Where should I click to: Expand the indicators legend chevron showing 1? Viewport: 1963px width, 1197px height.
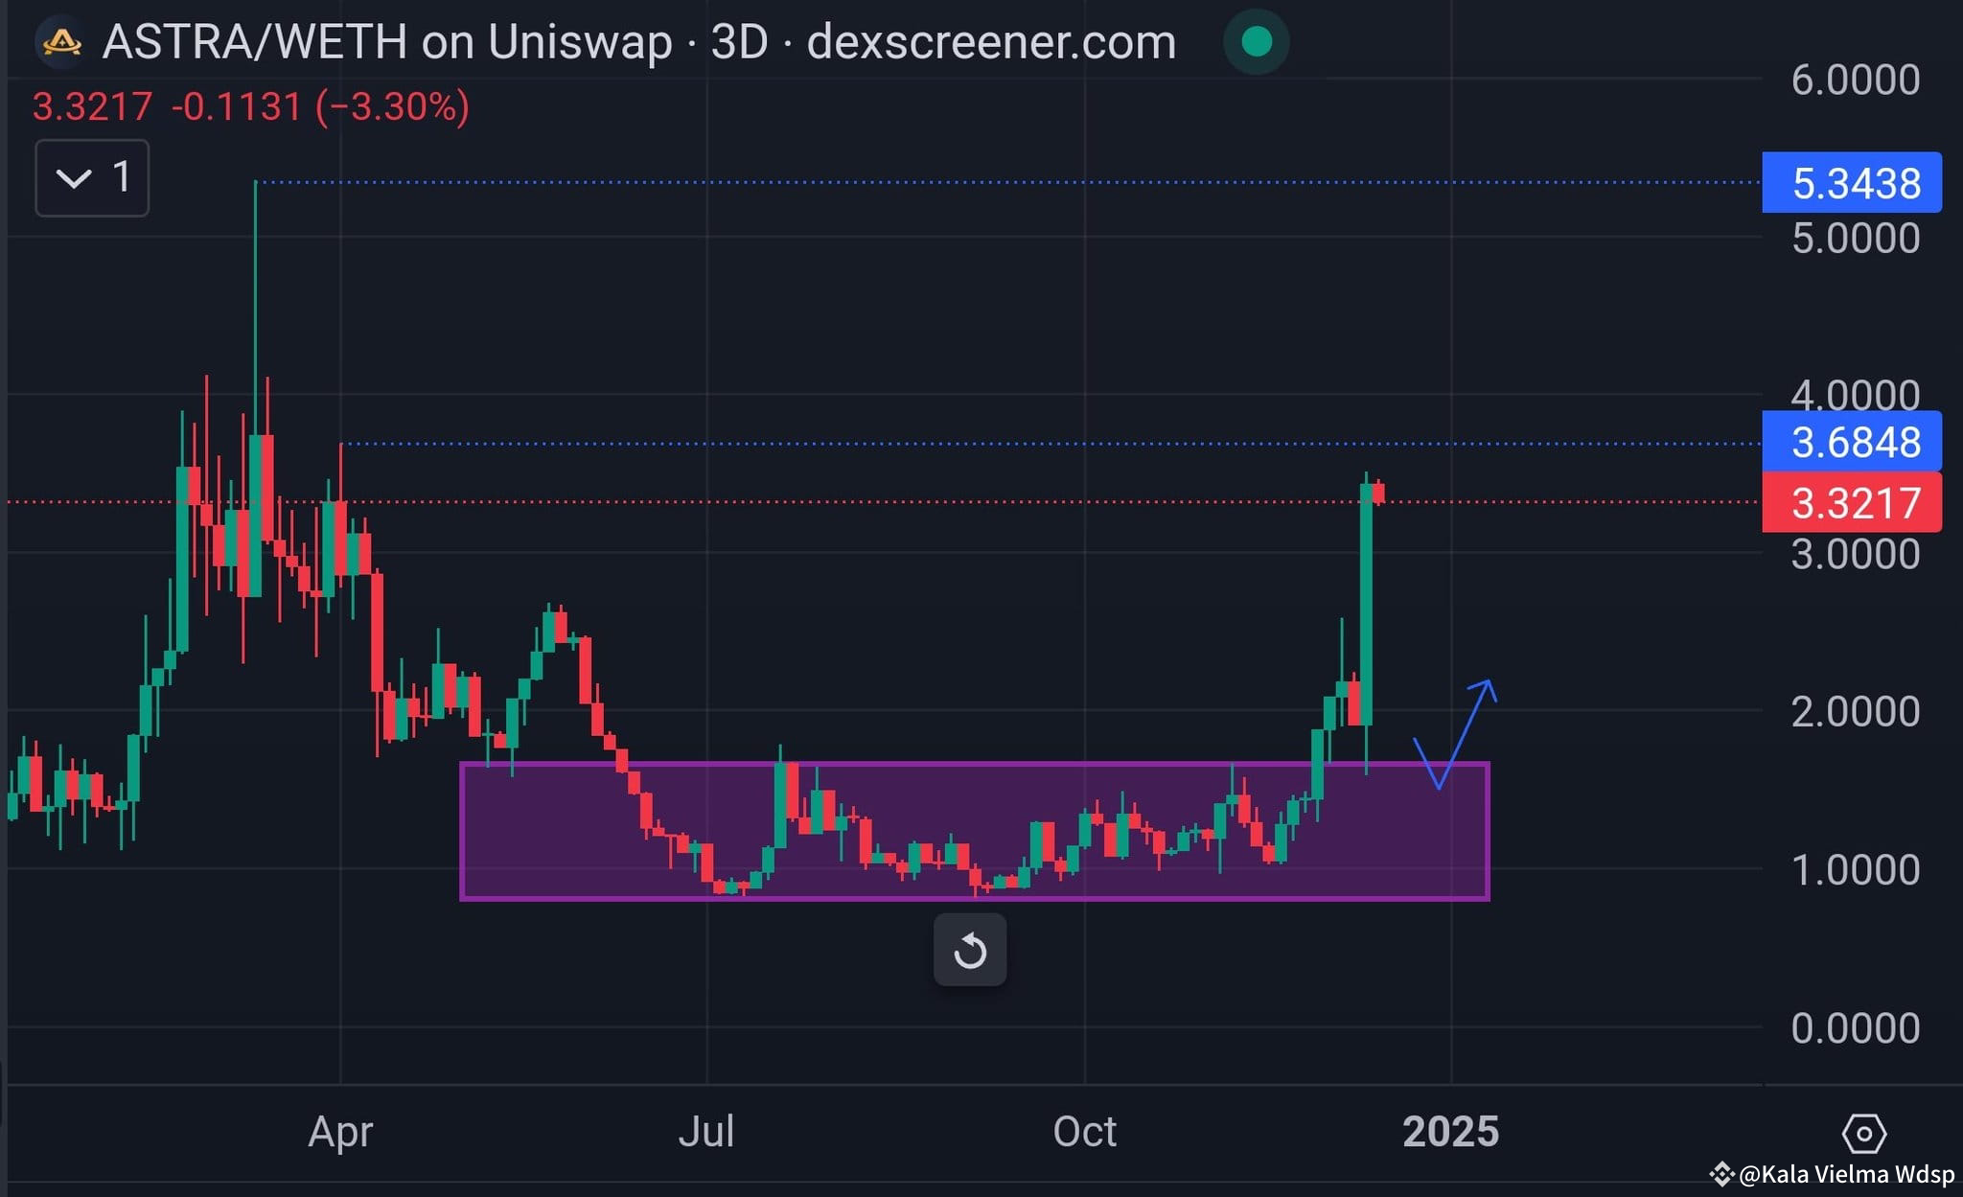tap(92, 177)
